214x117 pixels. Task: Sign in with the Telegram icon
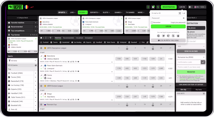pos(163,36)
